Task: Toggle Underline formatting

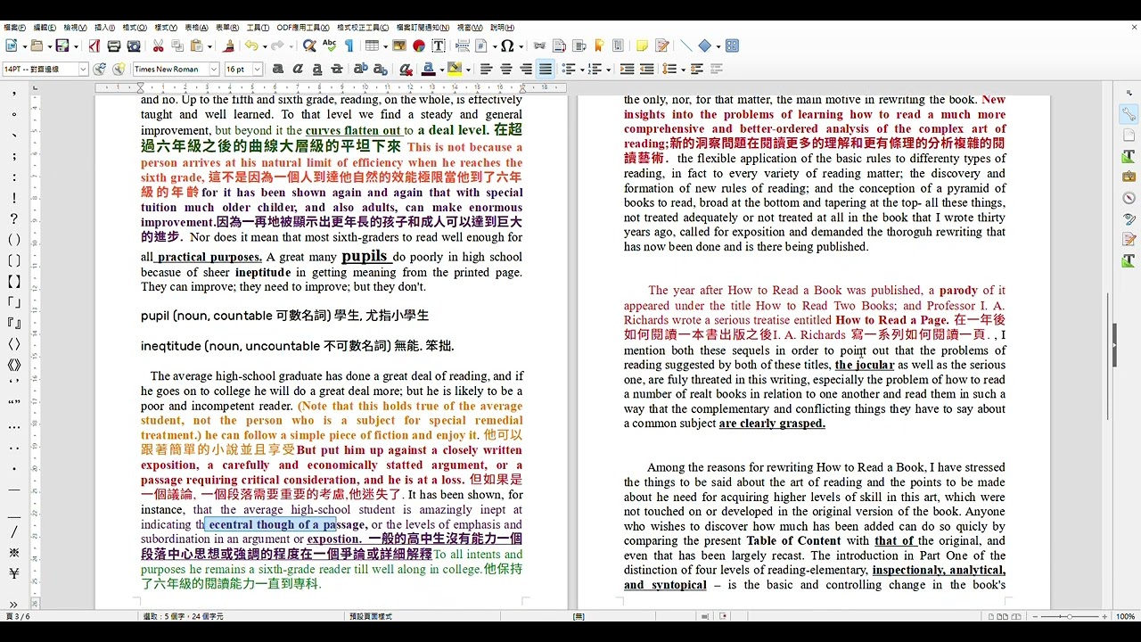Action: click(x=317, y=69)
